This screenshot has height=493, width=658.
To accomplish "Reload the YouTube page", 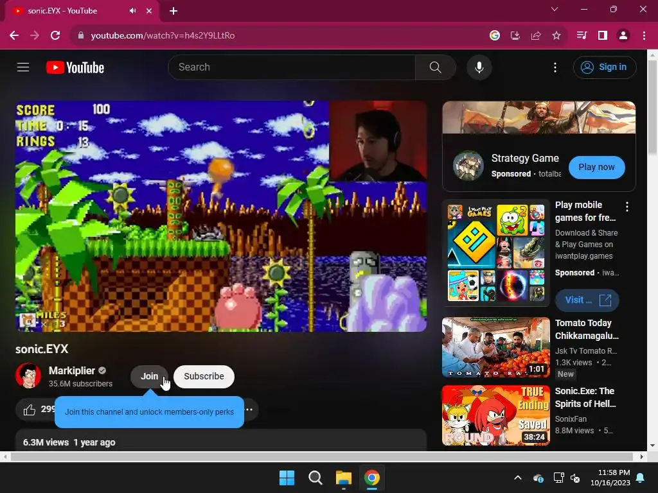I will tap(55, 36).
